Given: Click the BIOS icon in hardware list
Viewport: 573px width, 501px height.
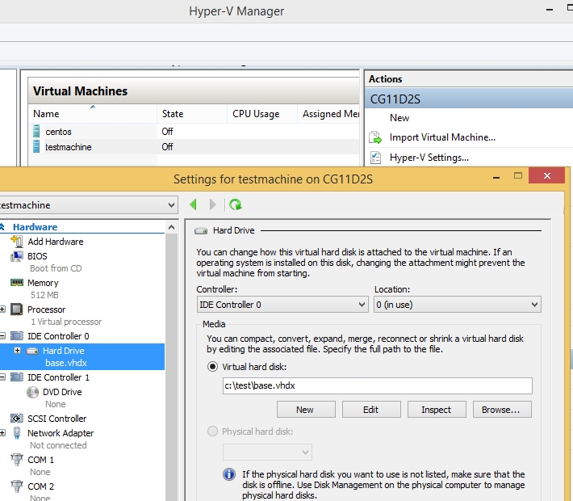Looking at the screenshot, I should pyautogui.click(x=17, y=256).
